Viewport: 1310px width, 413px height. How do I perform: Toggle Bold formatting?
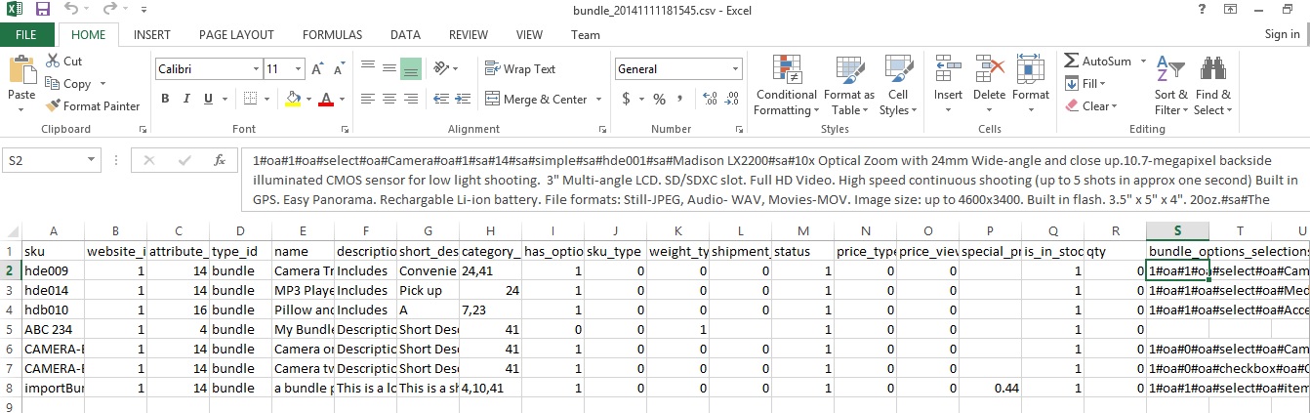[x=166, y=99]
